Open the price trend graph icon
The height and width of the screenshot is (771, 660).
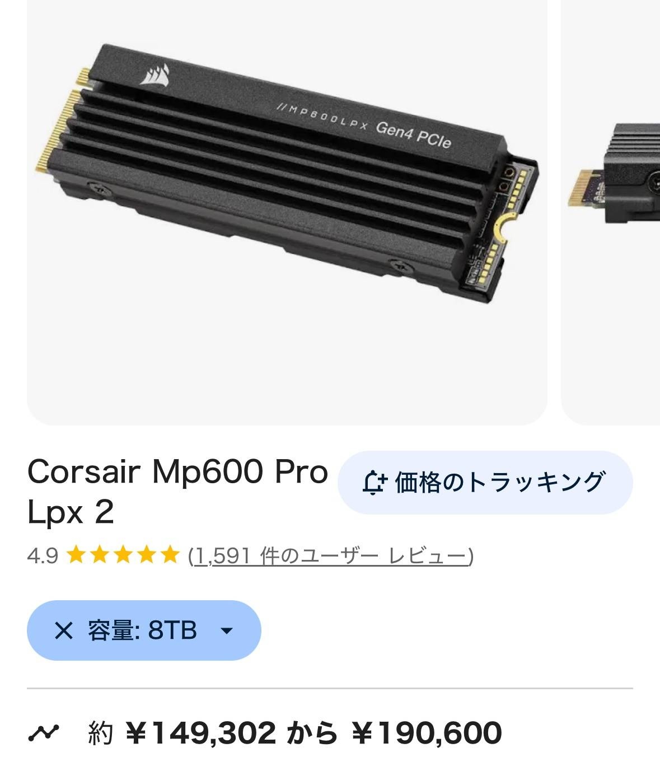[x=44, y=732]
